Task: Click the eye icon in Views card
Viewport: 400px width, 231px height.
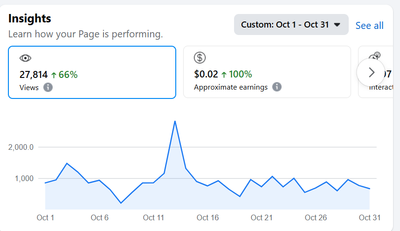Action: (25, 58)
